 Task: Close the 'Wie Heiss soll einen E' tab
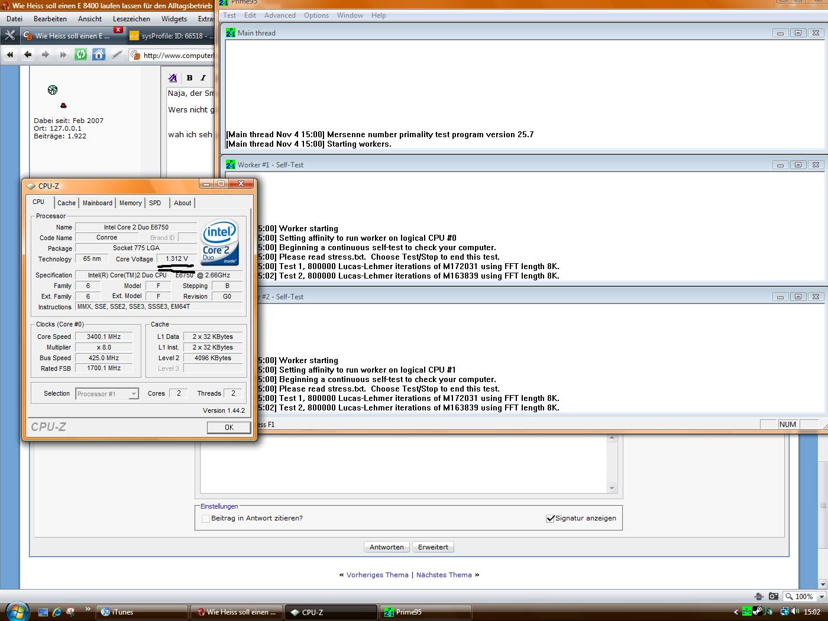click(x=118, y=30)
